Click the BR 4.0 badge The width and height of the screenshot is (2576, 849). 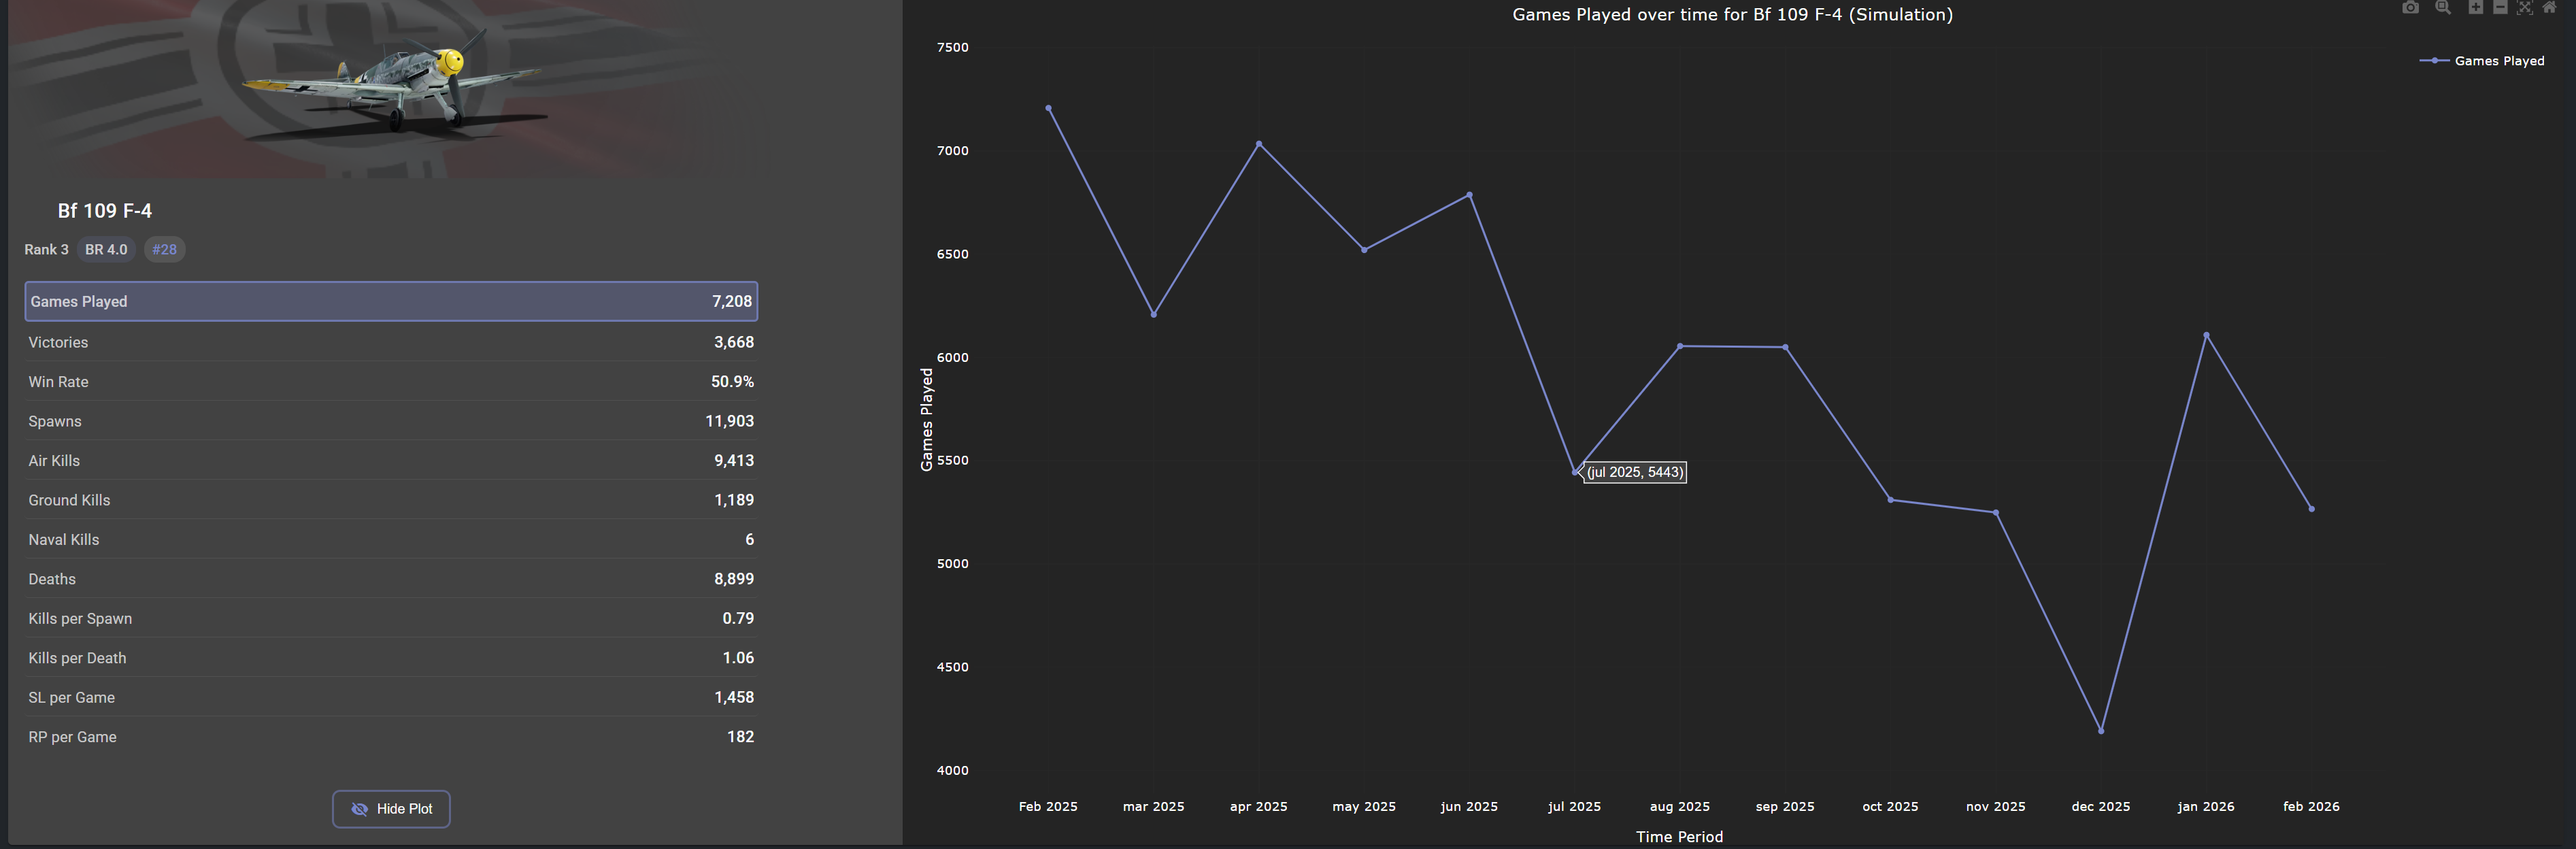coord(106,250)
